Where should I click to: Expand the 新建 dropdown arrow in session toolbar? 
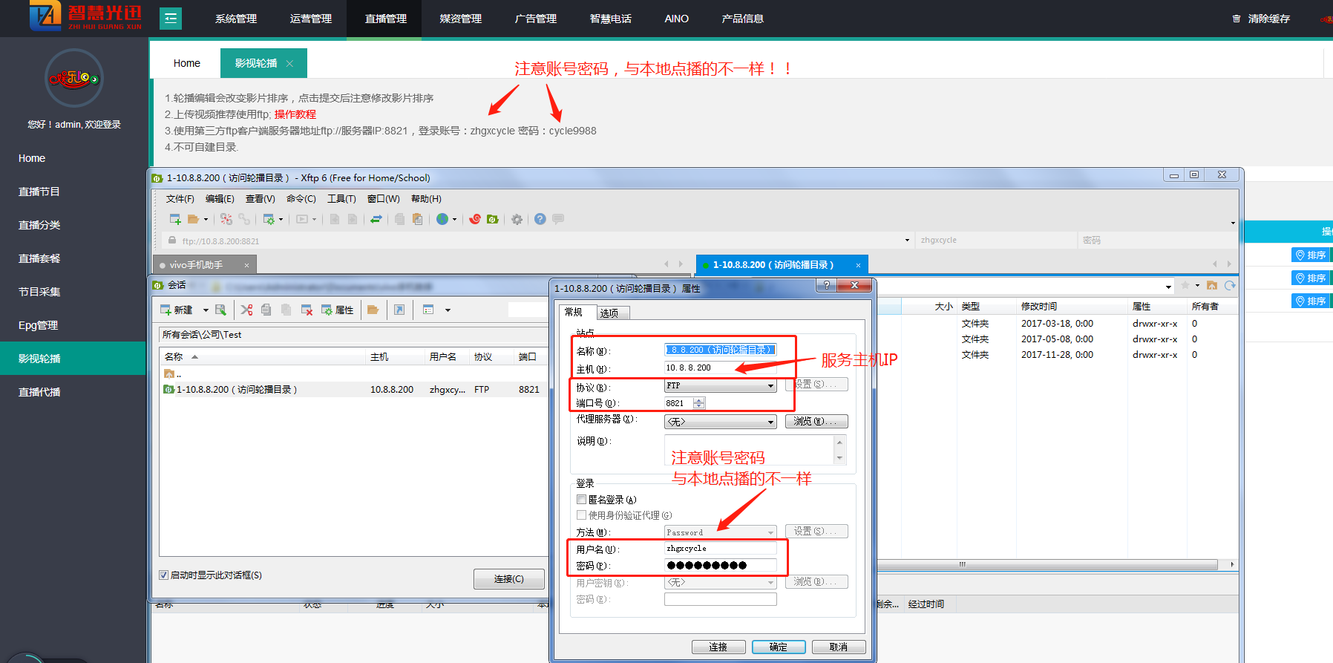[206, 310]
